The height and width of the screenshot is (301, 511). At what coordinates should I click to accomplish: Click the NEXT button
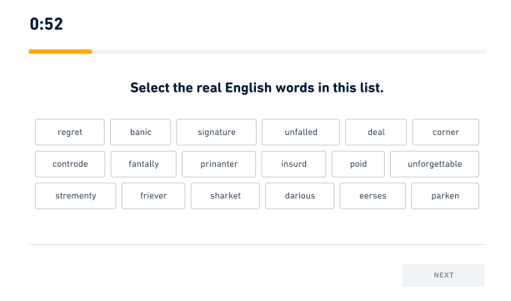pyautogui.click(x=443, y=275)
